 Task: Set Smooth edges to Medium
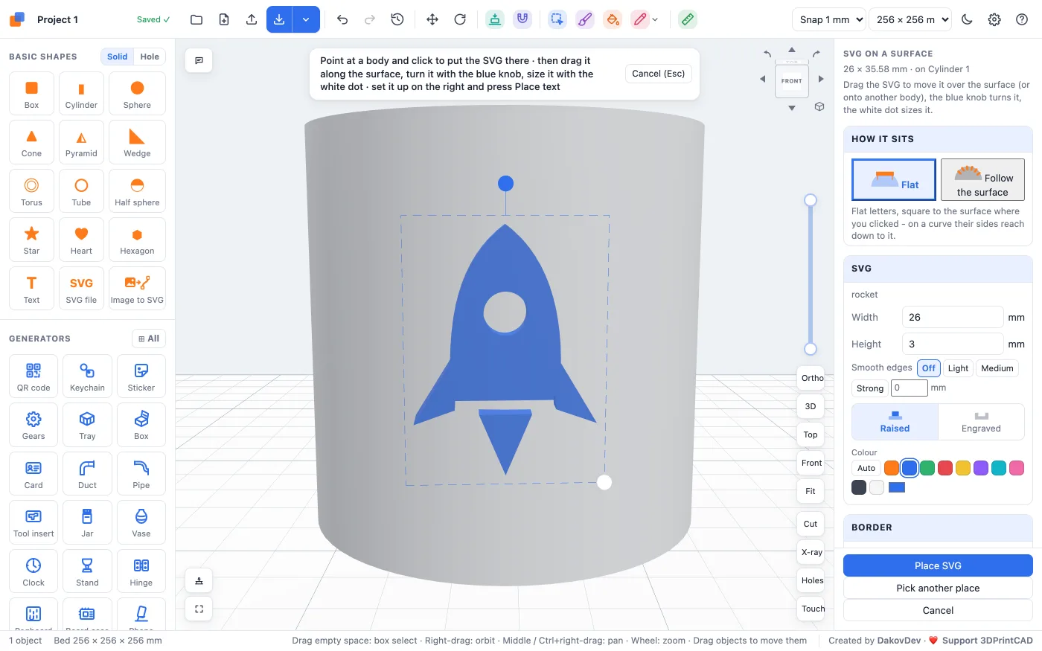pos(997,368)
